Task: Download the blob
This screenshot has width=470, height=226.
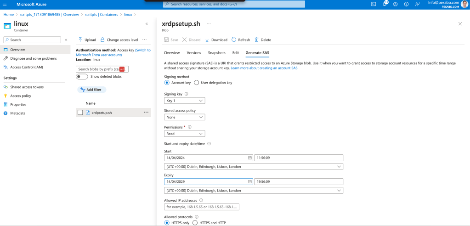Action: click(216, 40)
